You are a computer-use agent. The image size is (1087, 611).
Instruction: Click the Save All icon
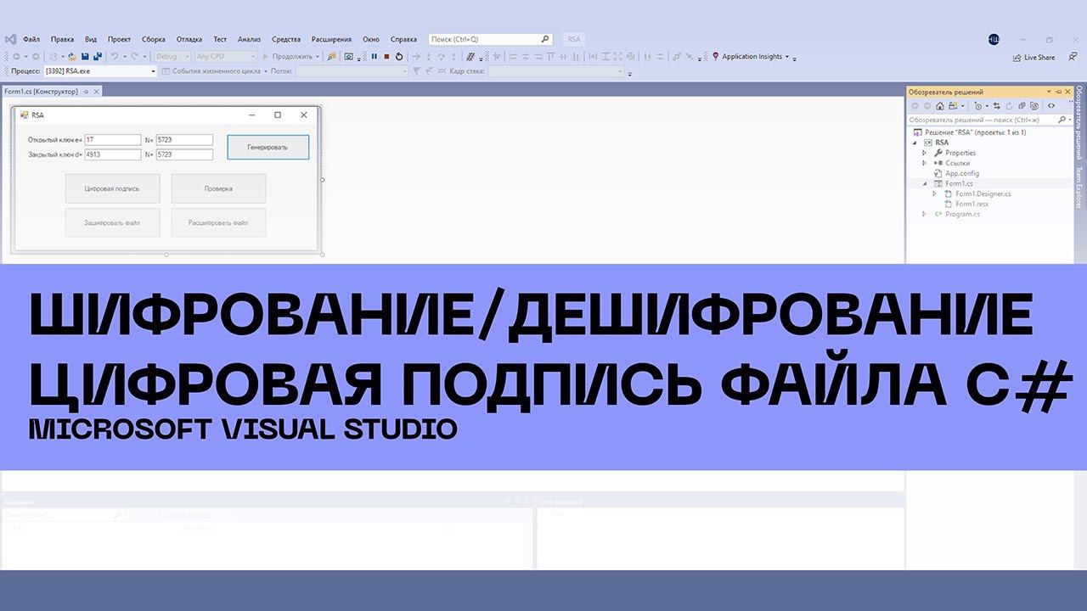98,56
